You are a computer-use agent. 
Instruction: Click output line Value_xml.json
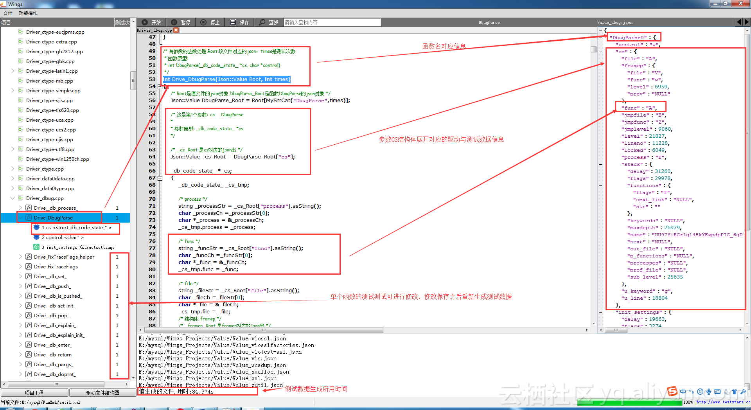207,378
